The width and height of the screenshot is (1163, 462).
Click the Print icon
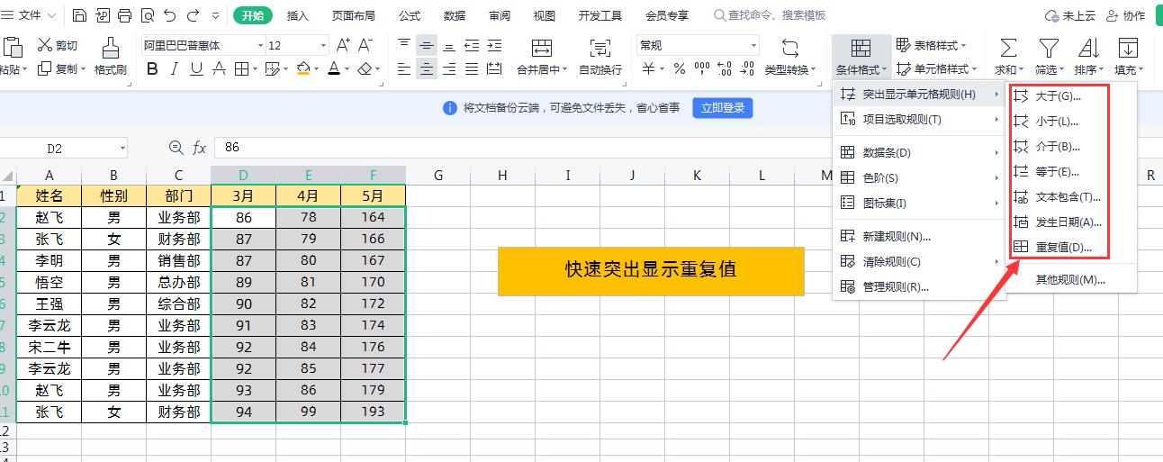coord(125,15)
